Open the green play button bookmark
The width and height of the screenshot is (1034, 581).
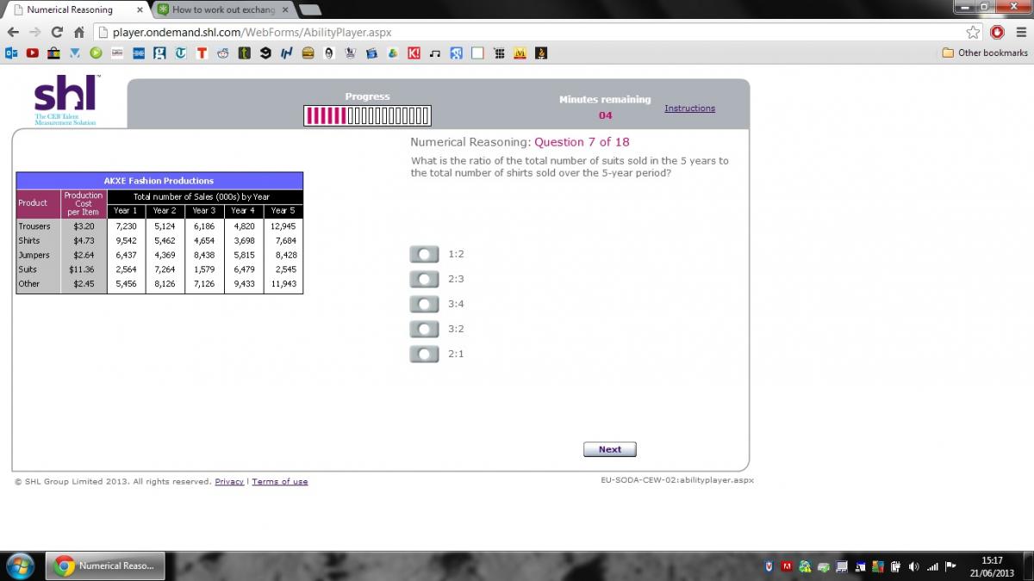click(x=96, y=53)
